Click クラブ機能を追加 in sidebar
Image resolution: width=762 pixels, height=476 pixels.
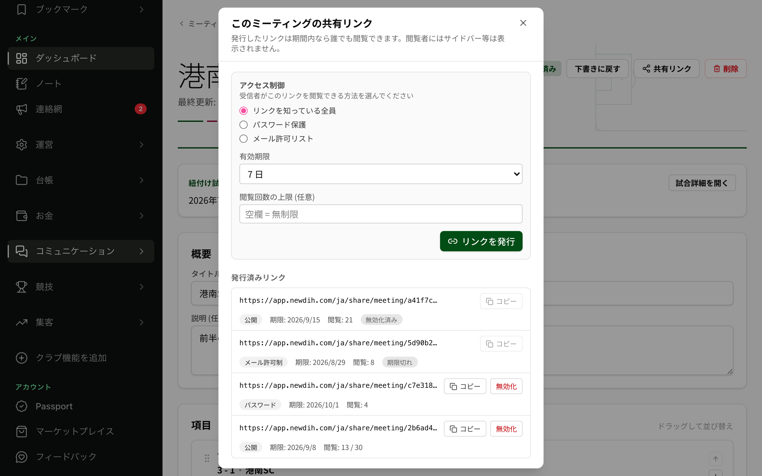tap(81, 358)
